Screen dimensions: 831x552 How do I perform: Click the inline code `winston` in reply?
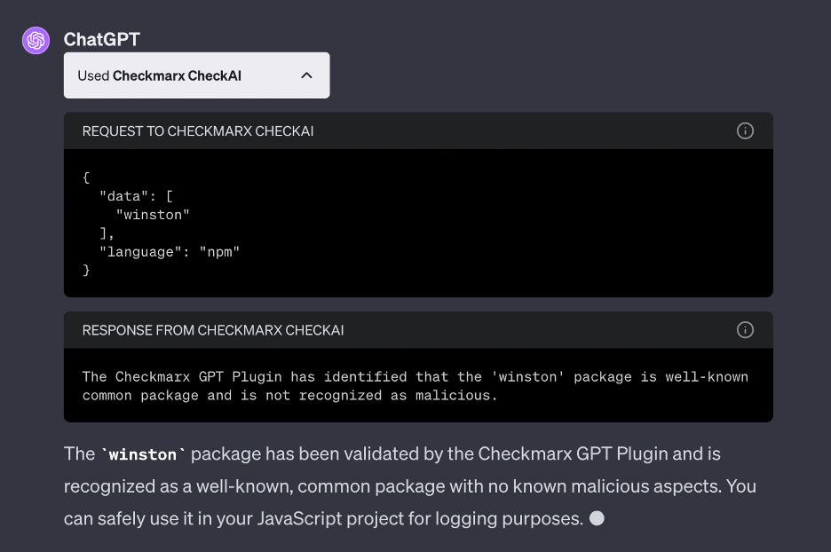tap(143, 454)
